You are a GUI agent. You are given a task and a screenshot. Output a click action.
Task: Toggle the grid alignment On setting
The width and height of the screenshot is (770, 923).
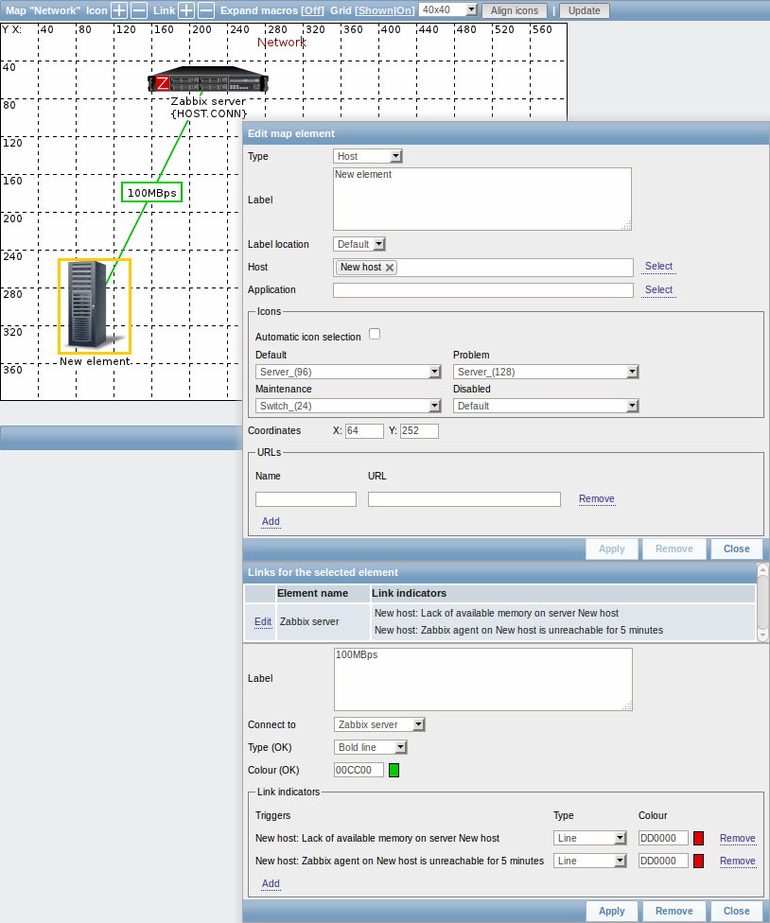coord(405,10)
